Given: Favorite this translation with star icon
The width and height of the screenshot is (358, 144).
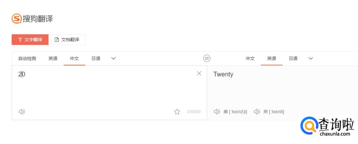Looking at the screenshot, I should [177, 112].
